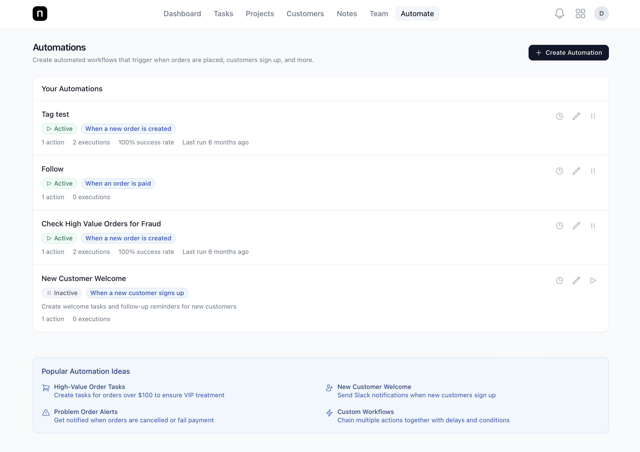Select the Custom Workflows idea

pos(366,412)
